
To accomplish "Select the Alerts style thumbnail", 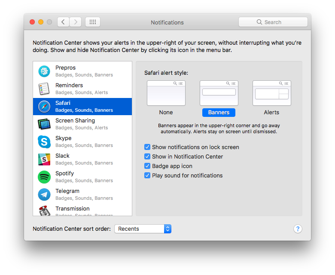I will 272,93.
